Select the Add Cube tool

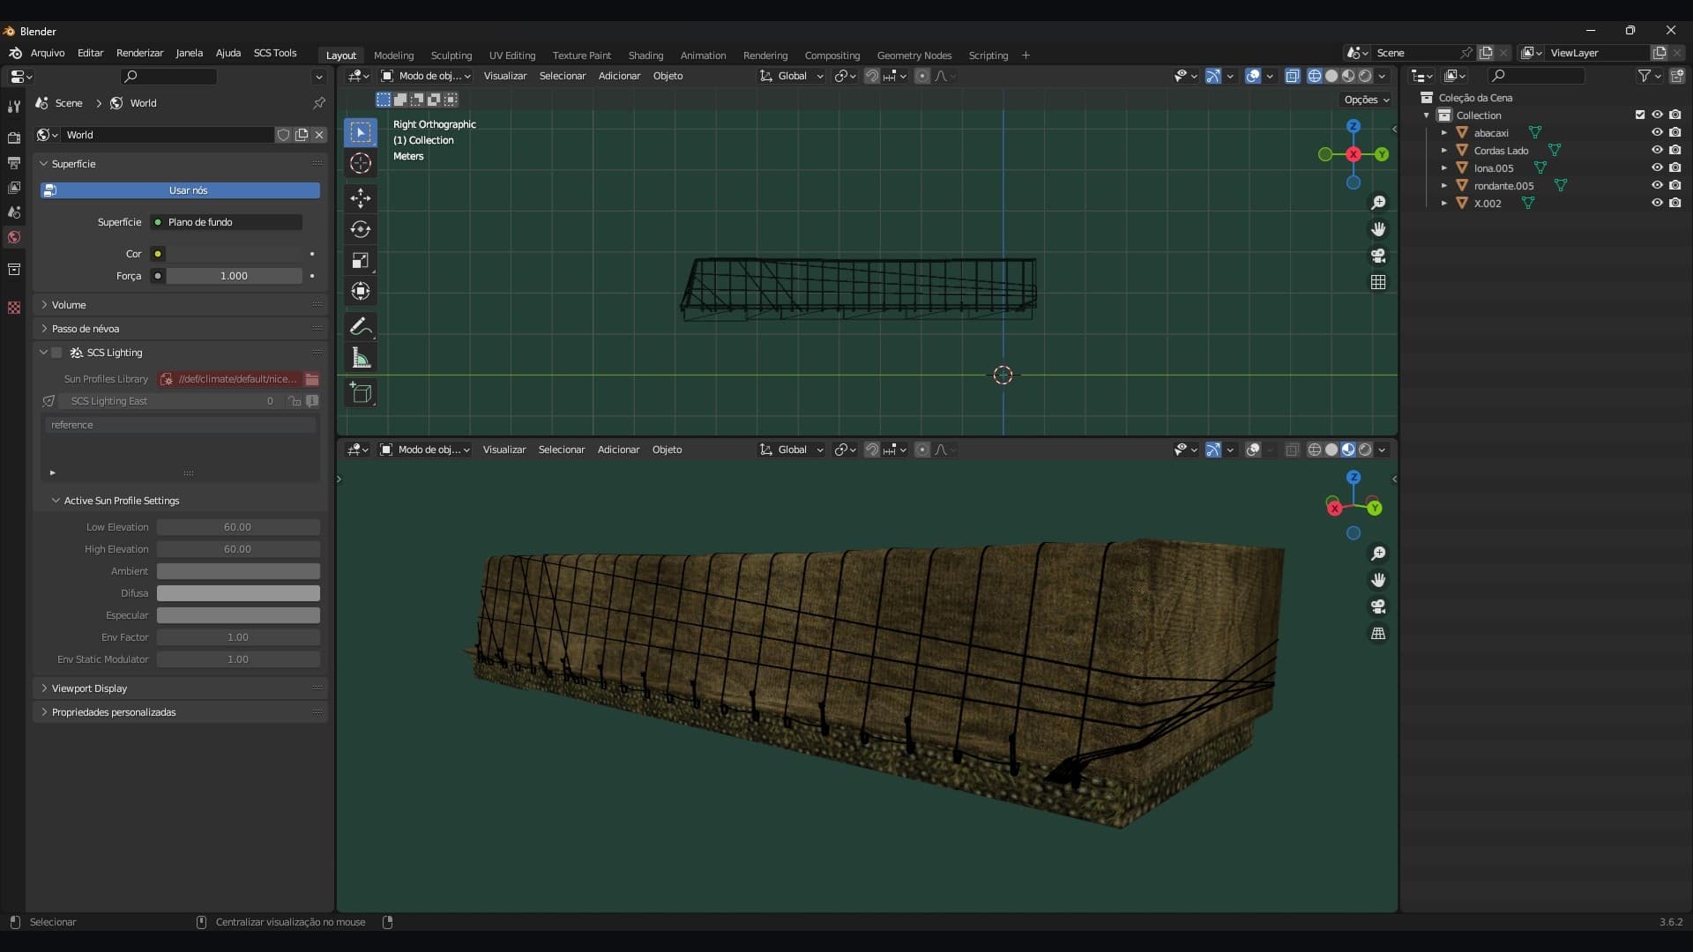point(361,393)
